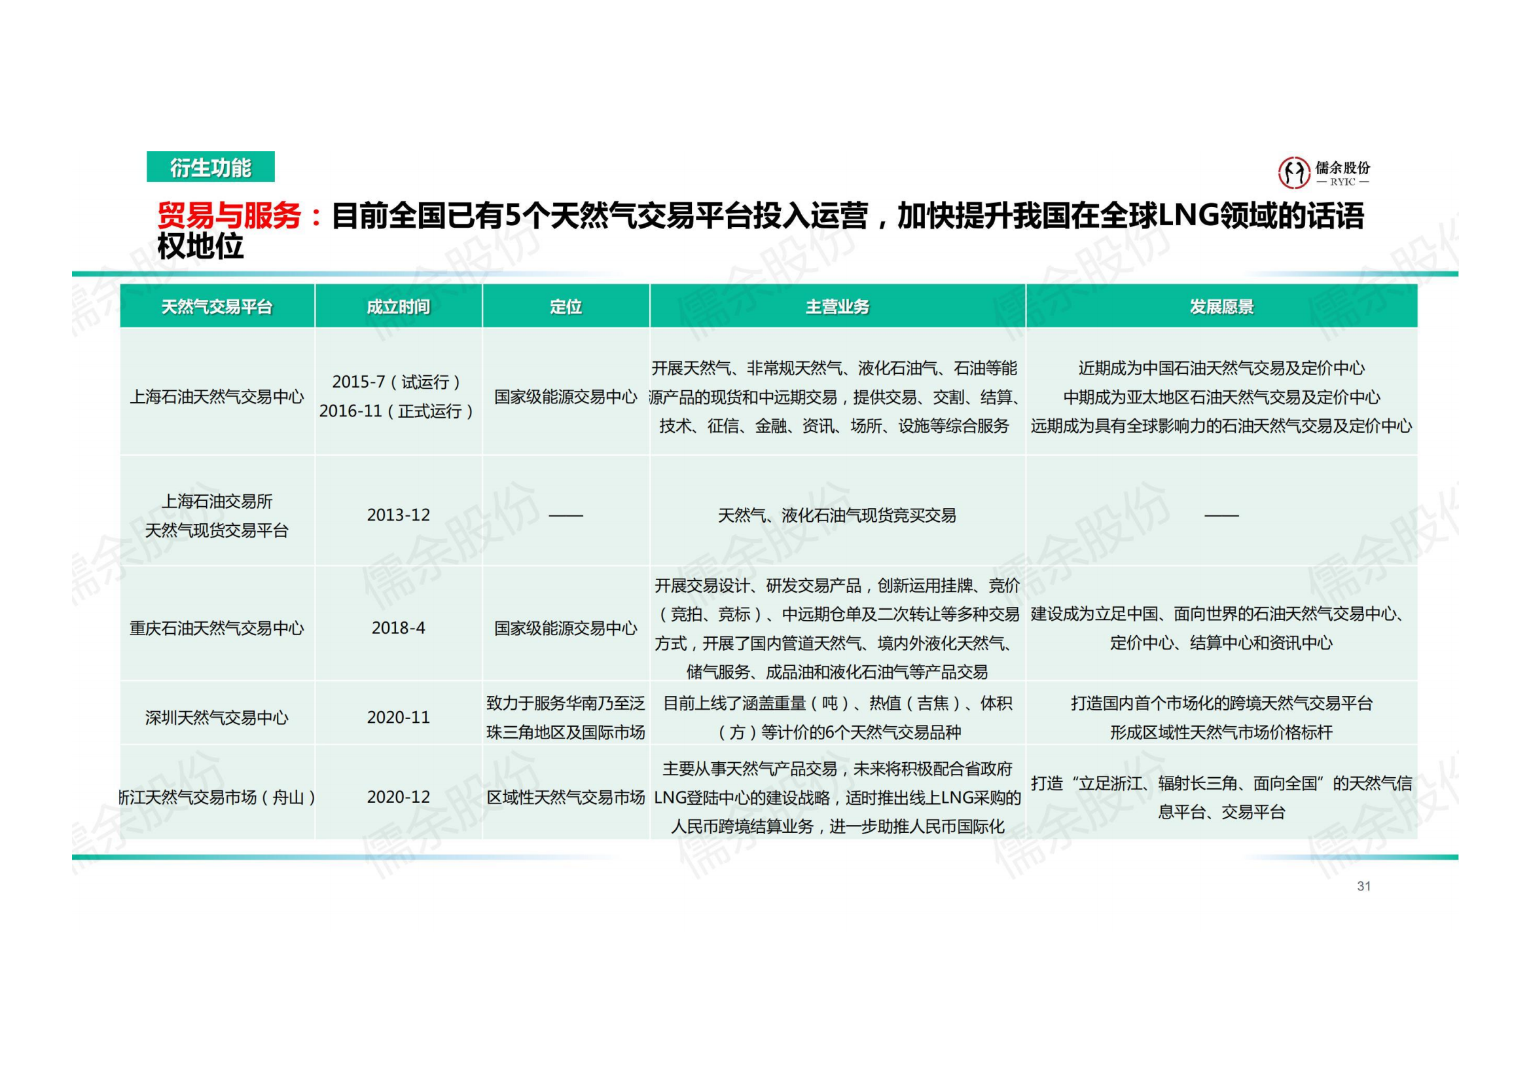Select the 2016-11（正式运行） date text
This screenshot has width=1531, height=1083.
[397, 411]
